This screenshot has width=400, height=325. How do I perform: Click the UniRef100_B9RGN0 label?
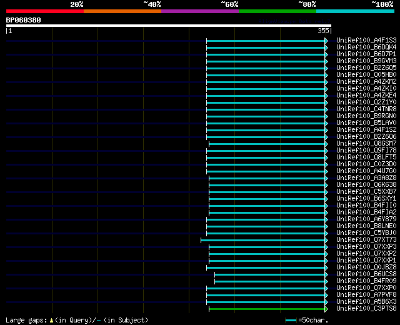click(x=366, y=116)
